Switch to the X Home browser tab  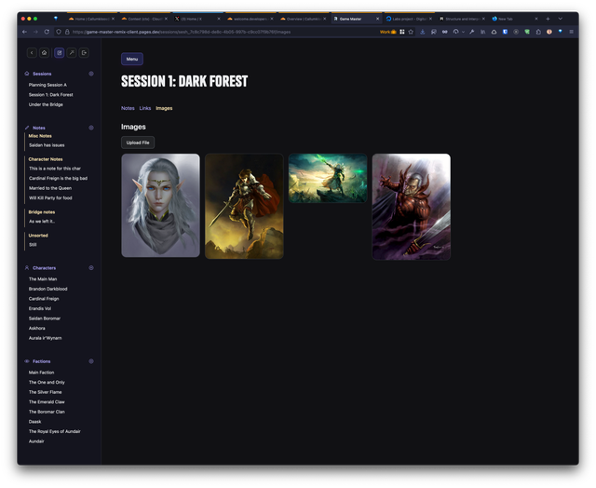coord(197,19)
